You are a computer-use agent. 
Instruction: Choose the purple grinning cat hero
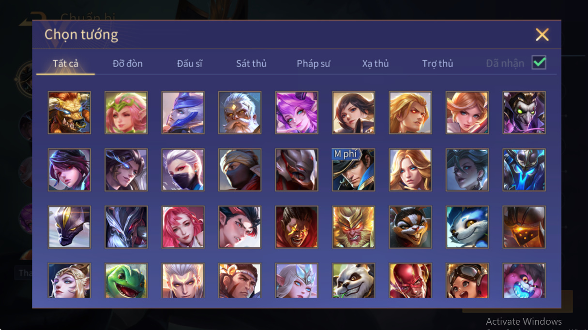[524, 280]
